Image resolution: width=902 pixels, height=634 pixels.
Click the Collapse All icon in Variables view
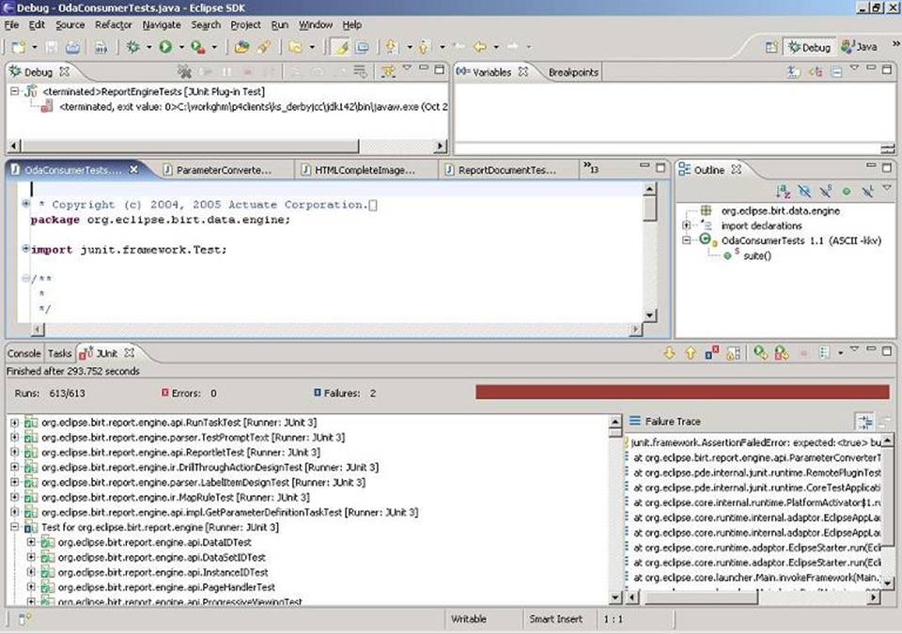click(x=836, y=72)
